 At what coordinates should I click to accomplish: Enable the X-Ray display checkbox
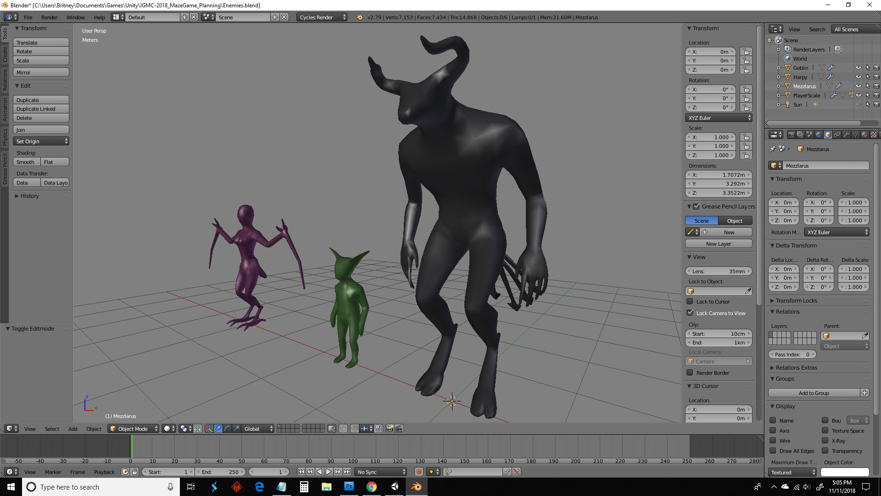[825, 440]
